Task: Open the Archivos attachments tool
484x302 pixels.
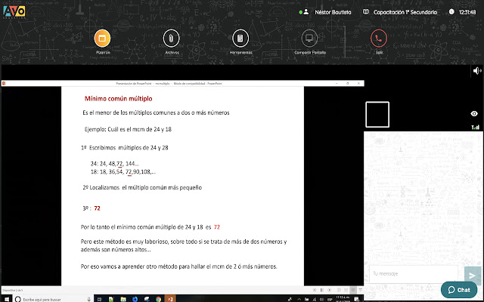Action: (172, 39)
